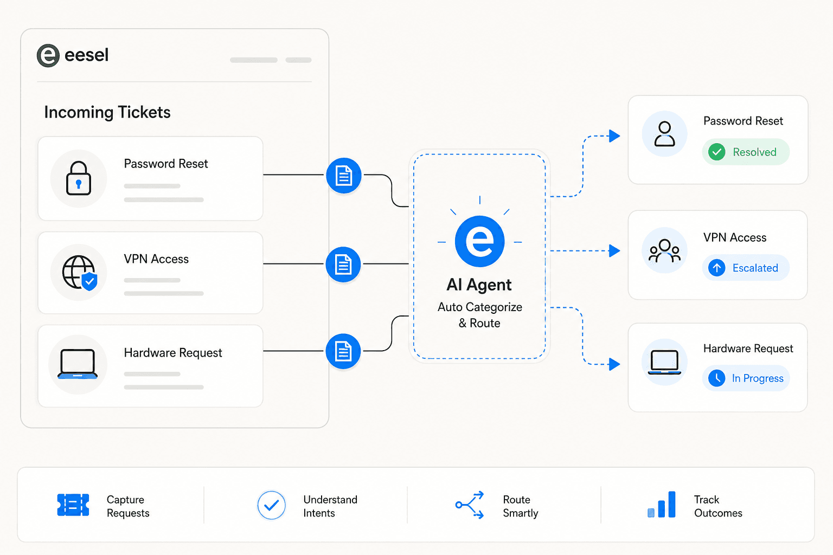Click the laptop icon in Hardware Request ticket

pos(78,364)
